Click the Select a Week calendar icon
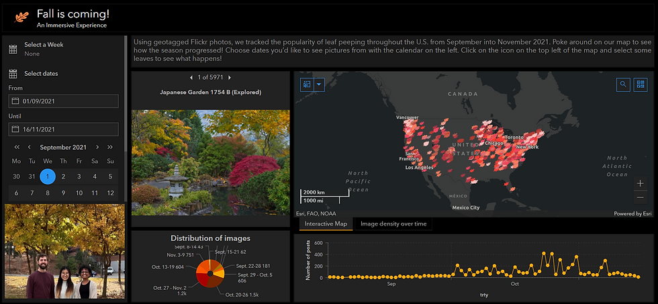This screenshot has height=304, width=658. [13, 49]
